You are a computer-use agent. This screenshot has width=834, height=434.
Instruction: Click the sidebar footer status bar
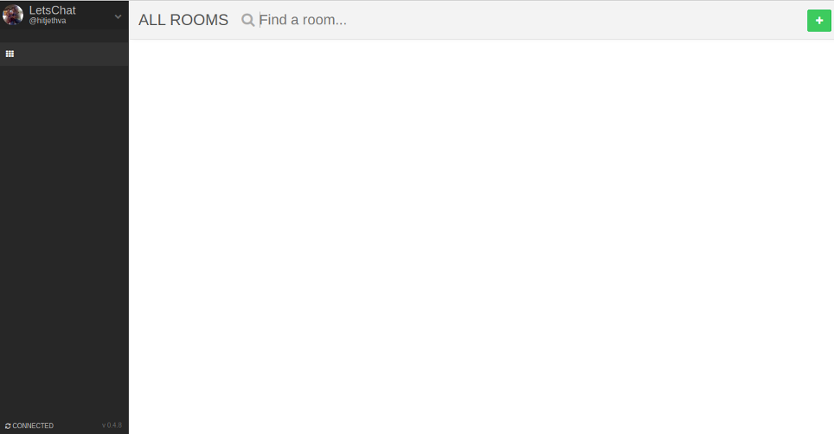64,425
